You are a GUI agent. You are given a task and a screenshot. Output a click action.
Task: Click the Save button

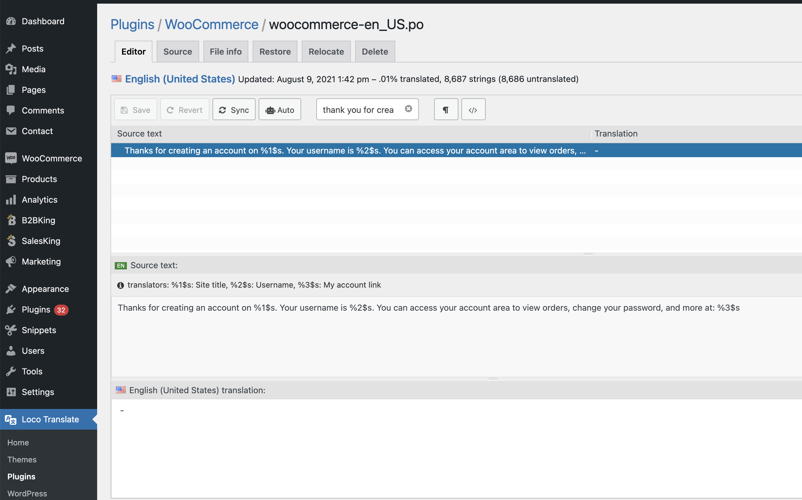coord(136,110)
